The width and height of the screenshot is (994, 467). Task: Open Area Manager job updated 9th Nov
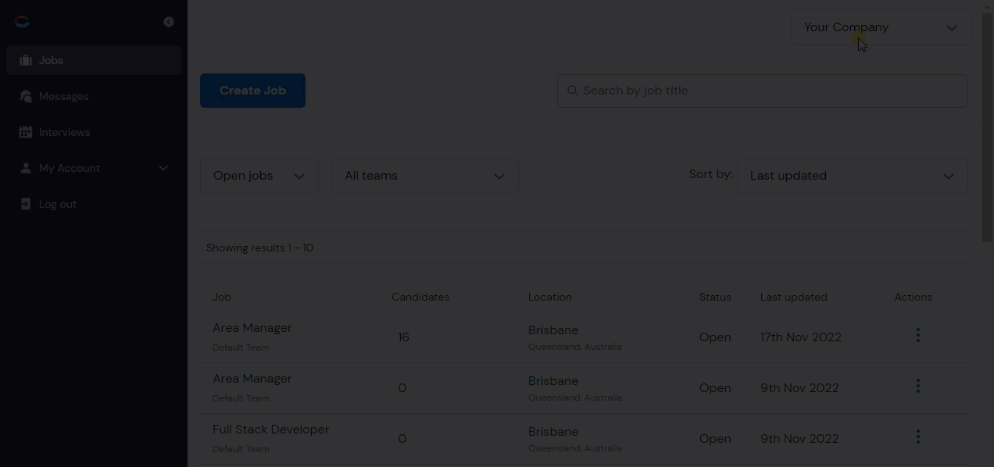click(x=252, y=379)
